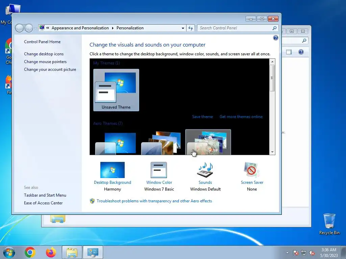Click Change mouse pointers link
The image size is (346, 259).
(45, 62)
